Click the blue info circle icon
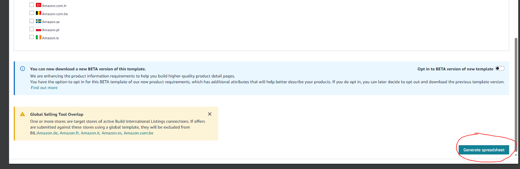 point(22,69)
